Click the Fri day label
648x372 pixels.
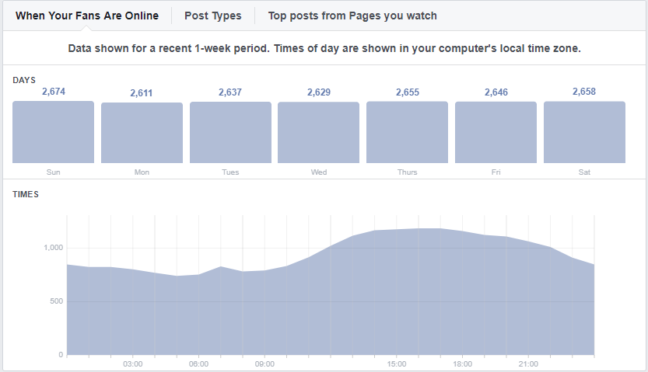tap(496, 172)
